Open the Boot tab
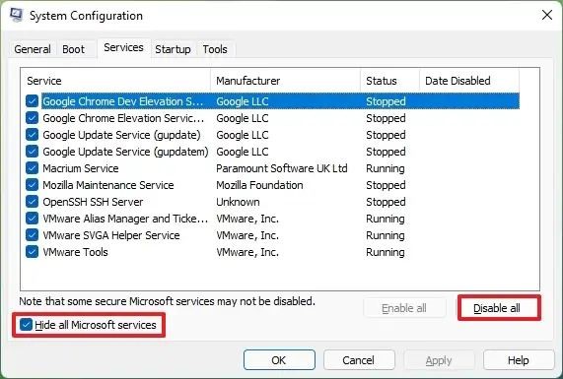 (73, 49)
